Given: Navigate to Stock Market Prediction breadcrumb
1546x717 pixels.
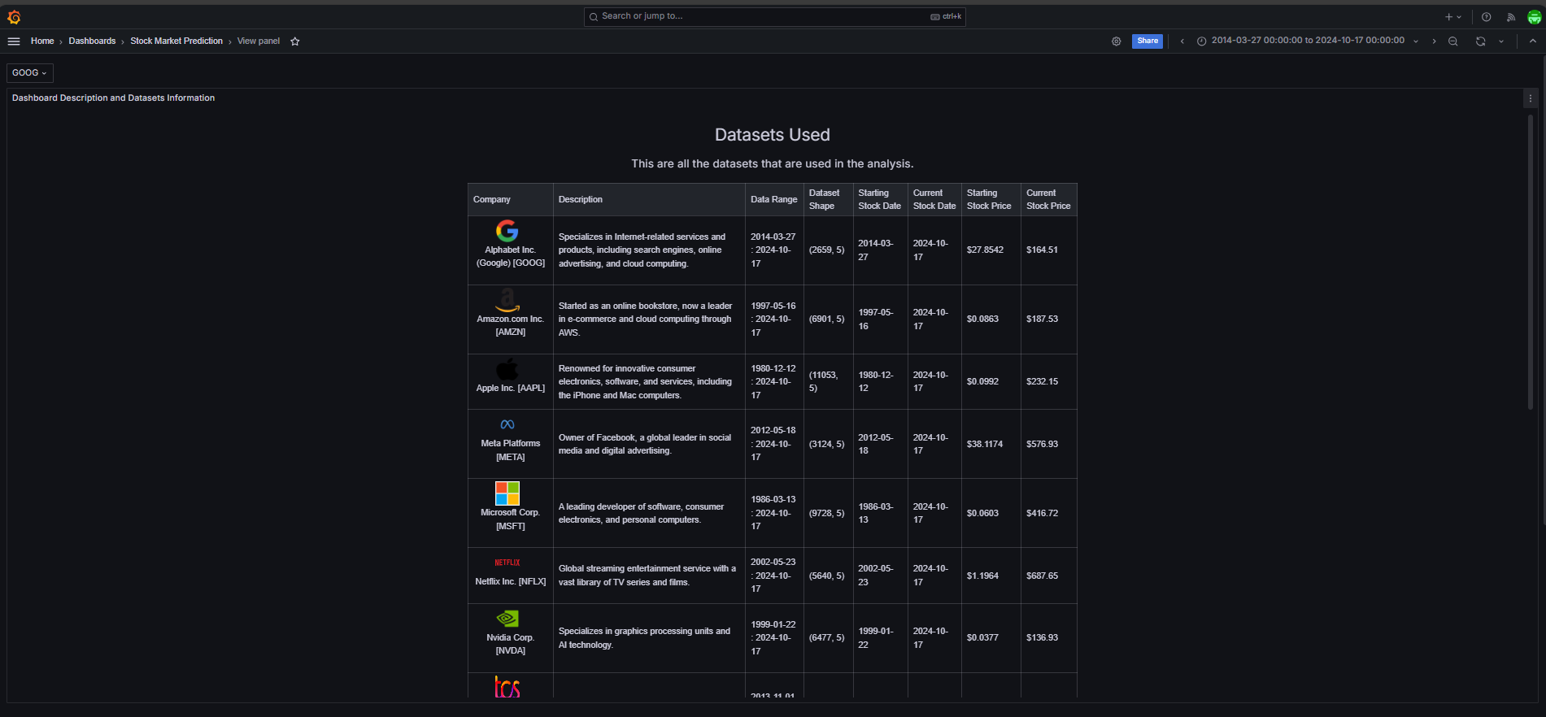Looking at the screenshot, I should click(176, 41).
